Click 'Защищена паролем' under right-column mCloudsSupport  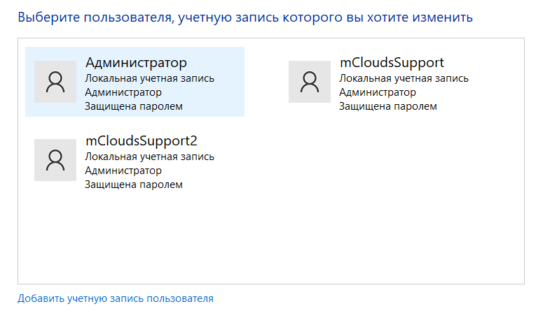pyautogui.click(x=387, y=106)
